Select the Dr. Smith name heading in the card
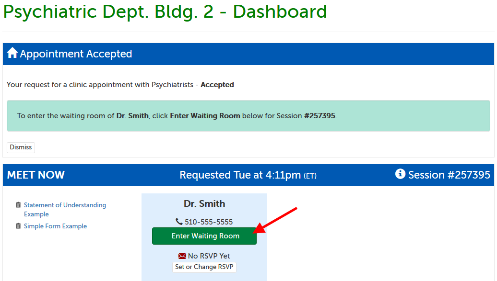Viewport: 497px width, 281px height. pyautogui.click(x=204, y=203)
